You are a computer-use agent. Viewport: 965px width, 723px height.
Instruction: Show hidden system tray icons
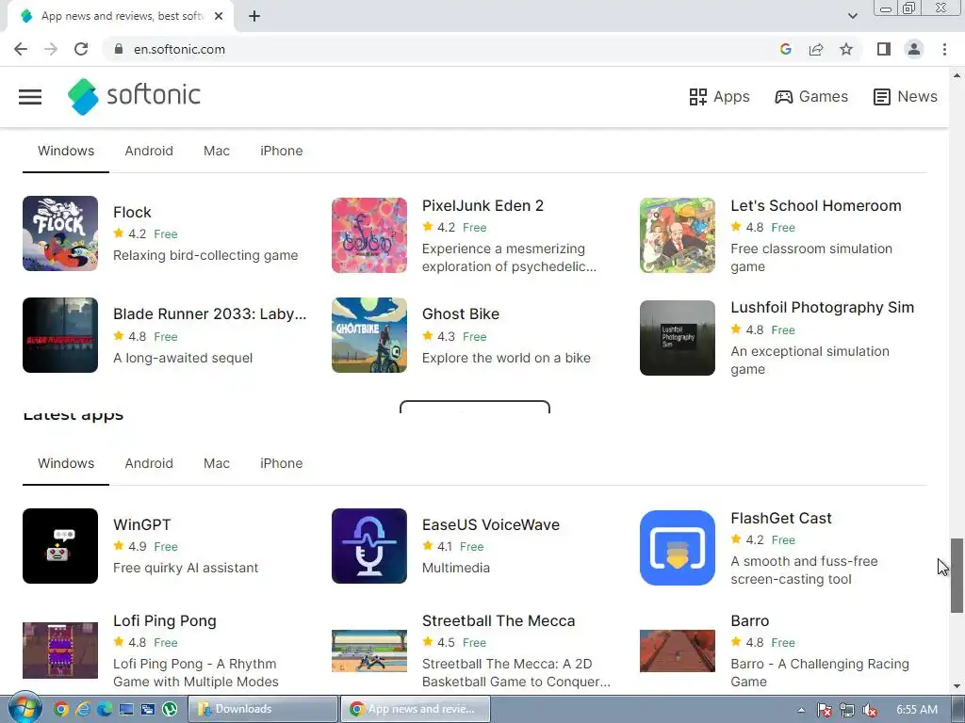[x=801, y=710]
